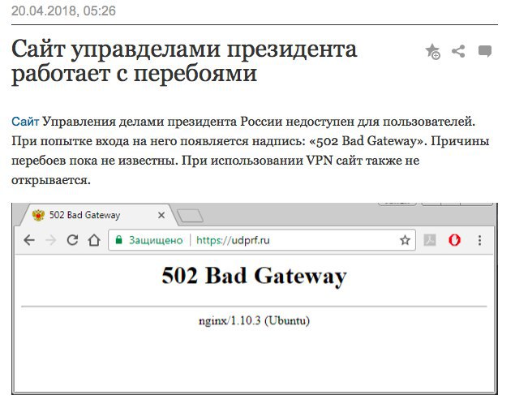Click the PDF extension icon

430,240
